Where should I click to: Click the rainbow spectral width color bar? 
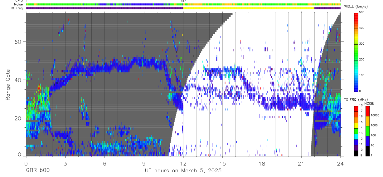pos(356,52)
